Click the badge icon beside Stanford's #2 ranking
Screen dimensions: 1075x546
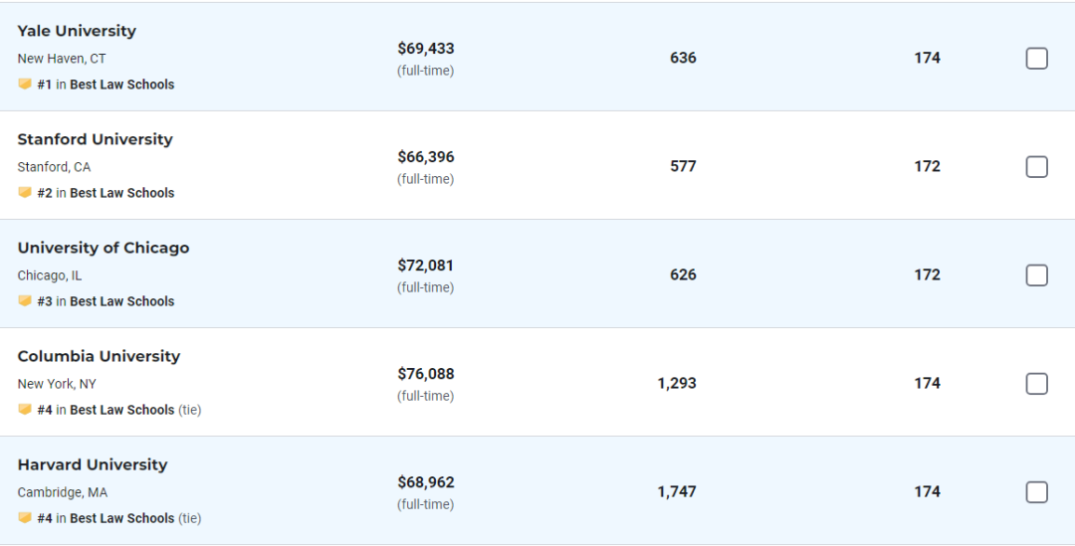pyautogui.click(x=25, y=193)
